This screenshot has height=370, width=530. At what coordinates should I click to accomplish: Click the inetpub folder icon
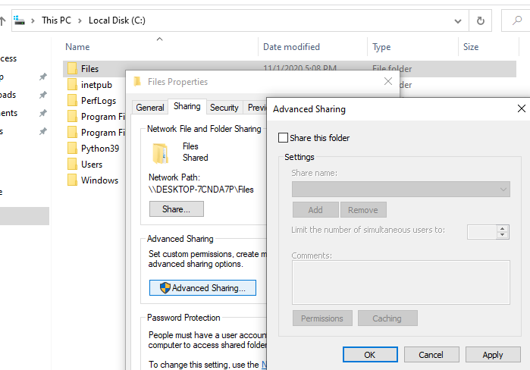[72, 85]
